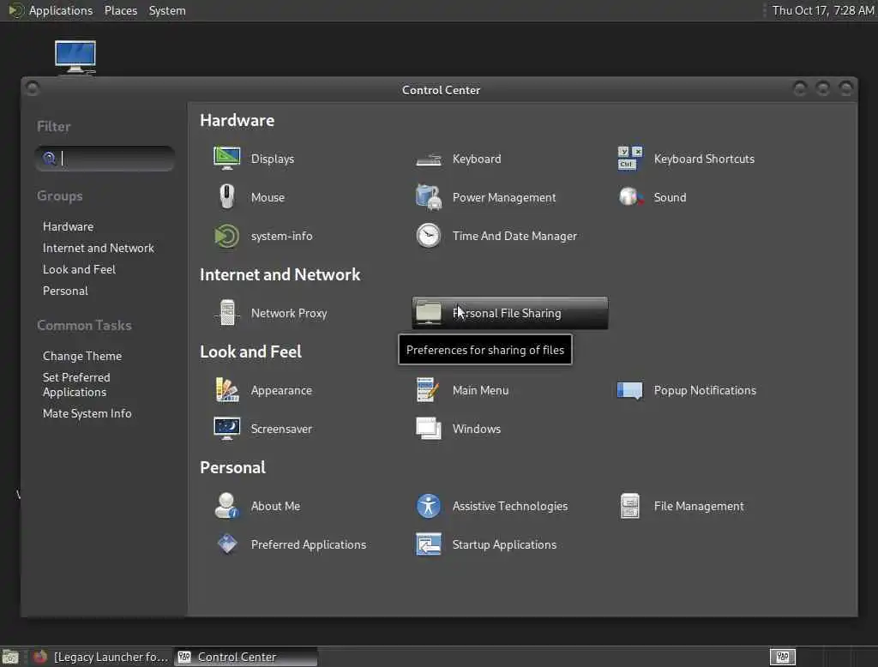Open the Places menu in top panel

pyautogui.click(x=121, y=10)
